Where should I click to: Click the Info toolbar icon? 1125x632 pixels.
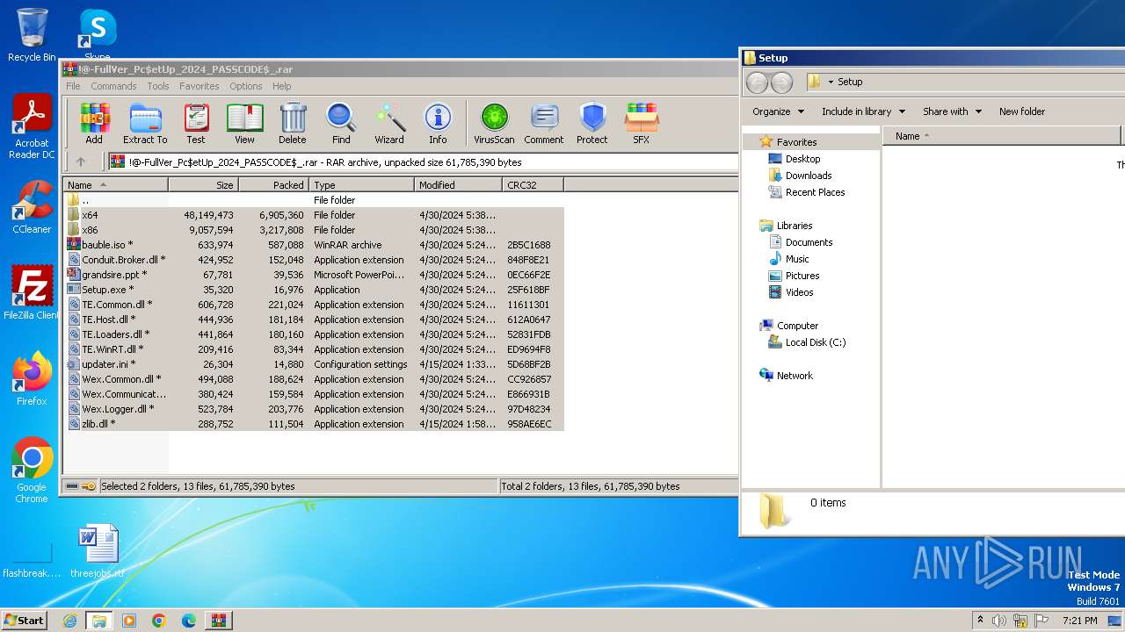tap(438, 124)
